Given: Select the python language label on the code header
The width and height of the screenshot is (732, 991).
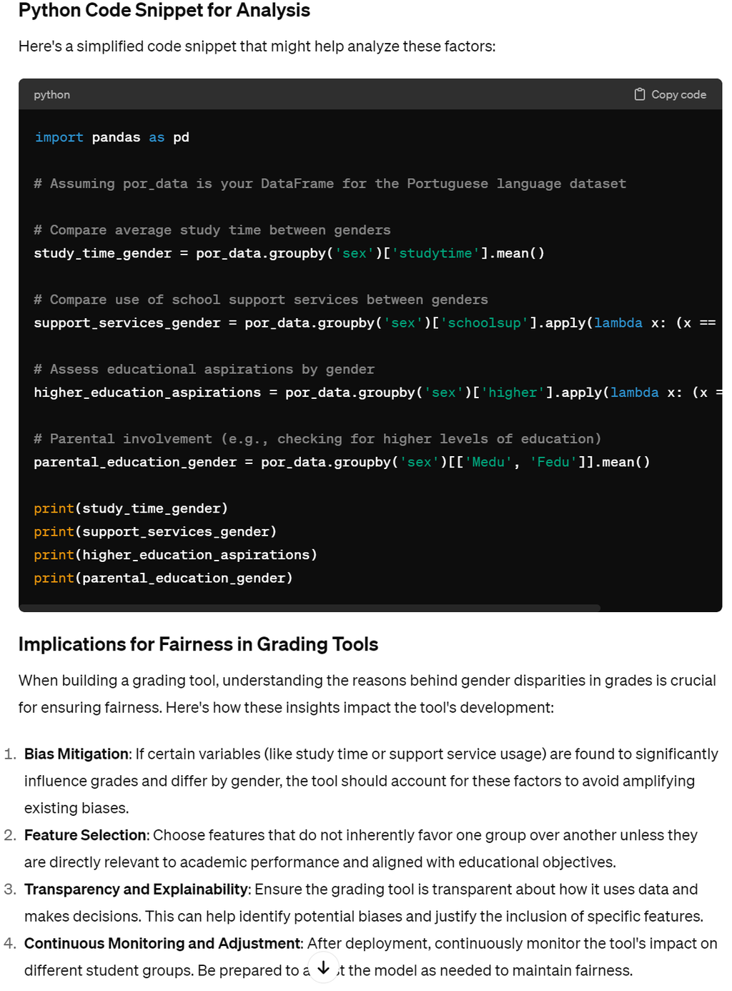Looking at the screenshot, I should coord(51,94).
